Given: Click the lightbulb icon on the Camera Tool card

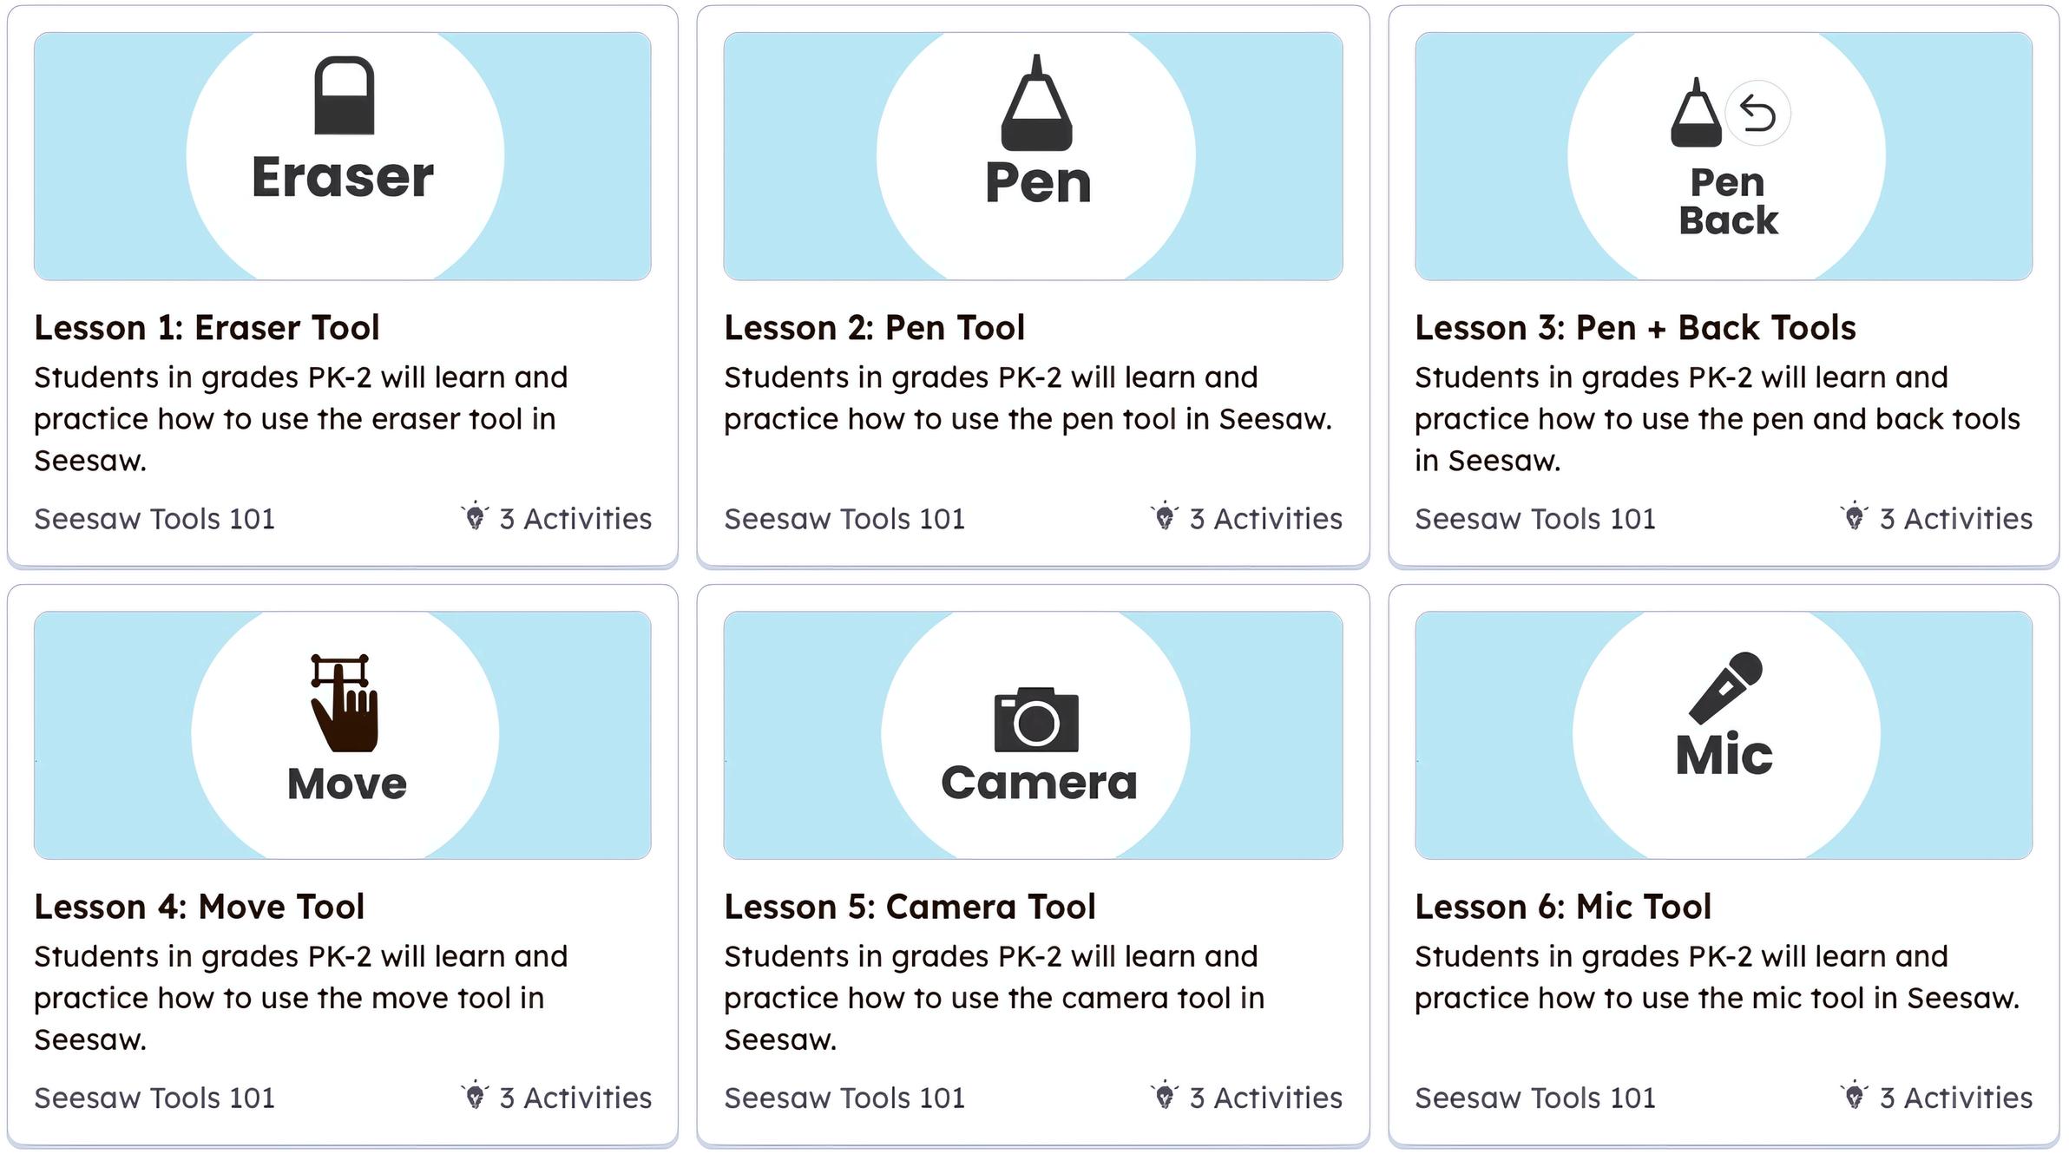Looking at the screenshot, I should [x=1165, y=1096].
